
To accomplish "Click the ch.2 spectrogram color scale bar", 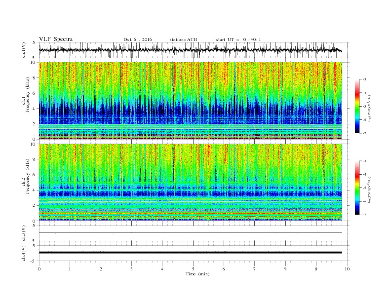I will click(x=357, y=188).
